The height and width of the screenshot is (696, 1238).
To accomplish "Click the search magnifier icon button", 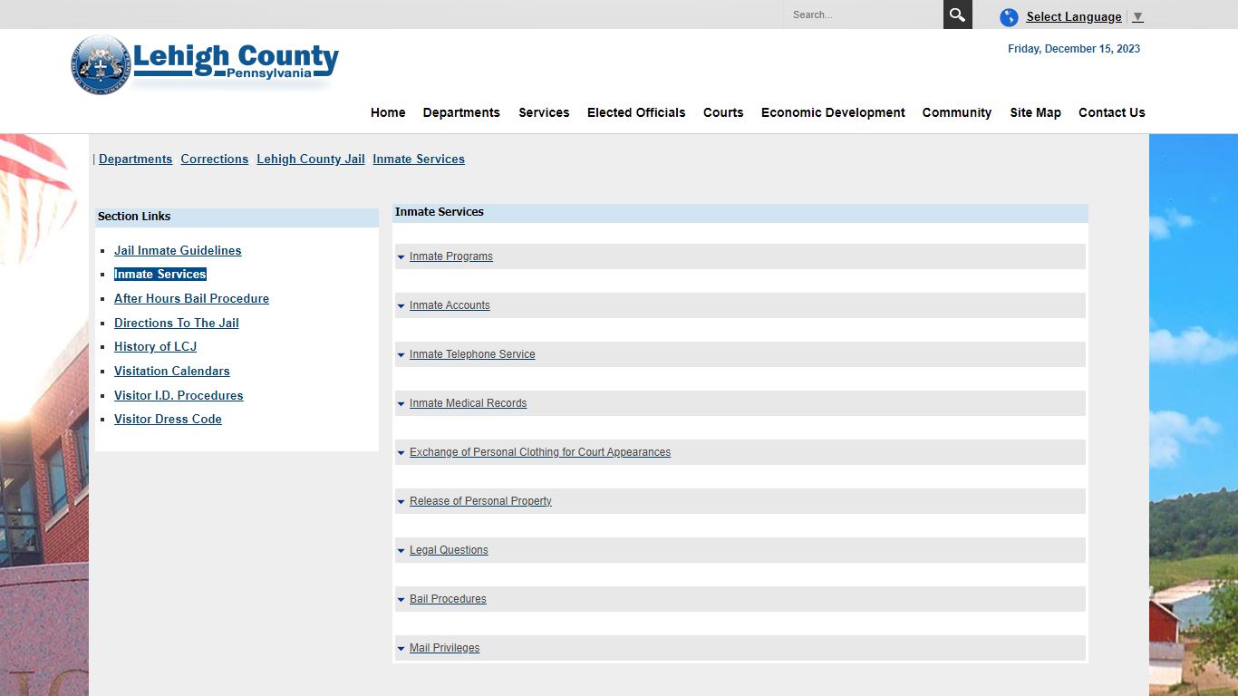I will tap(957, 14).
